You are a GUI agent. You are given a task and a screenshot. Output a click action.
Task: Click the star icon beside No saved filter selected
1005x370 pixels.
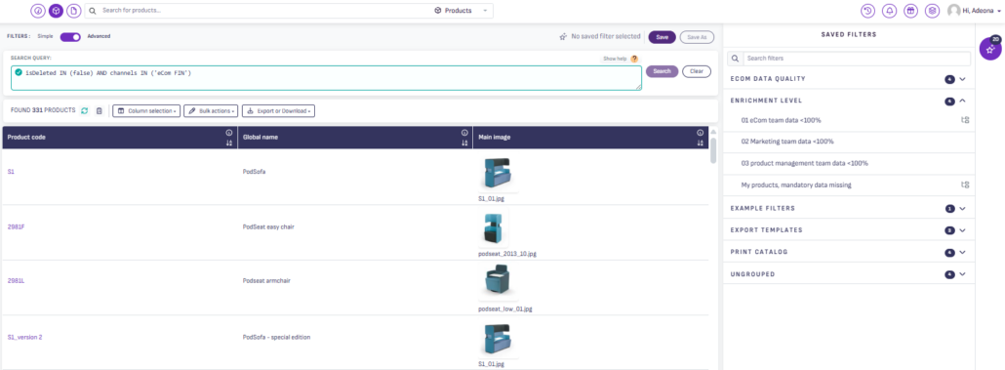pyautogui.click(x=563, y=37)
